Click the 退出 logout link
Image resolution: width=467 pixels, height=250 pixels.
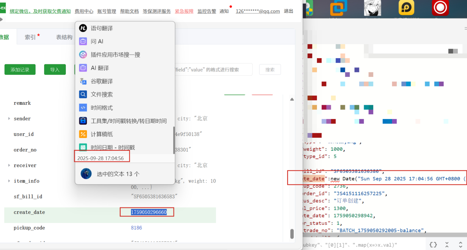[x=289, y=11]
